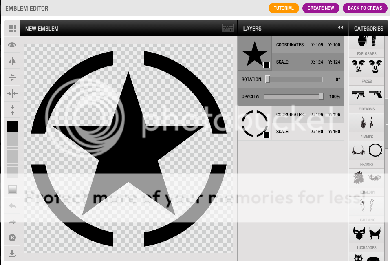The image size is (390, 265).
Task: Click the redo arrow icon
Action: coord(12,222)
